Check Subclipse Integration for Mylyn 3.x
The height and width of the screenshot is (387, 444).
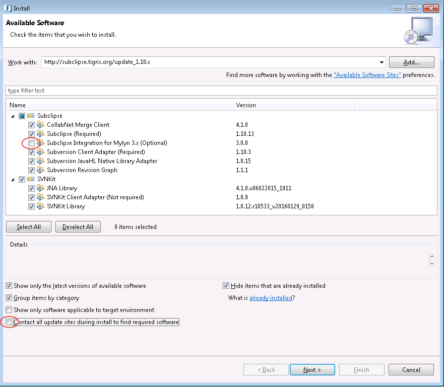tap(31, 143)
